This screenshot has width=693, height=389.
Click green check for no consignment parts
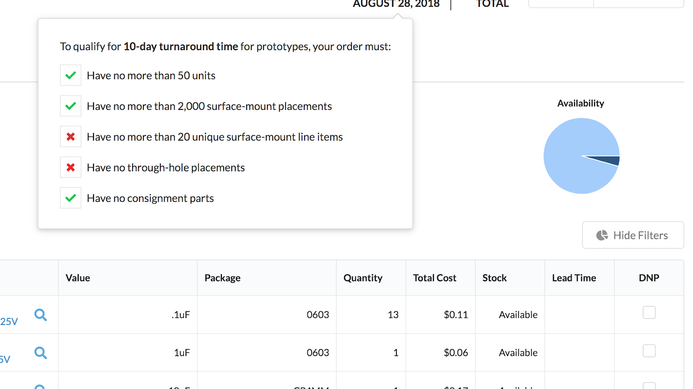[x=71, y=198]
